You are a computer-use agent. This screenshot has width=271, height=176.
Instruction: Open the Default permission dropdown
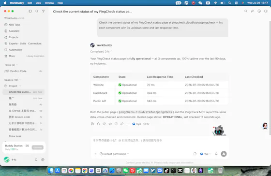point(114,154)
